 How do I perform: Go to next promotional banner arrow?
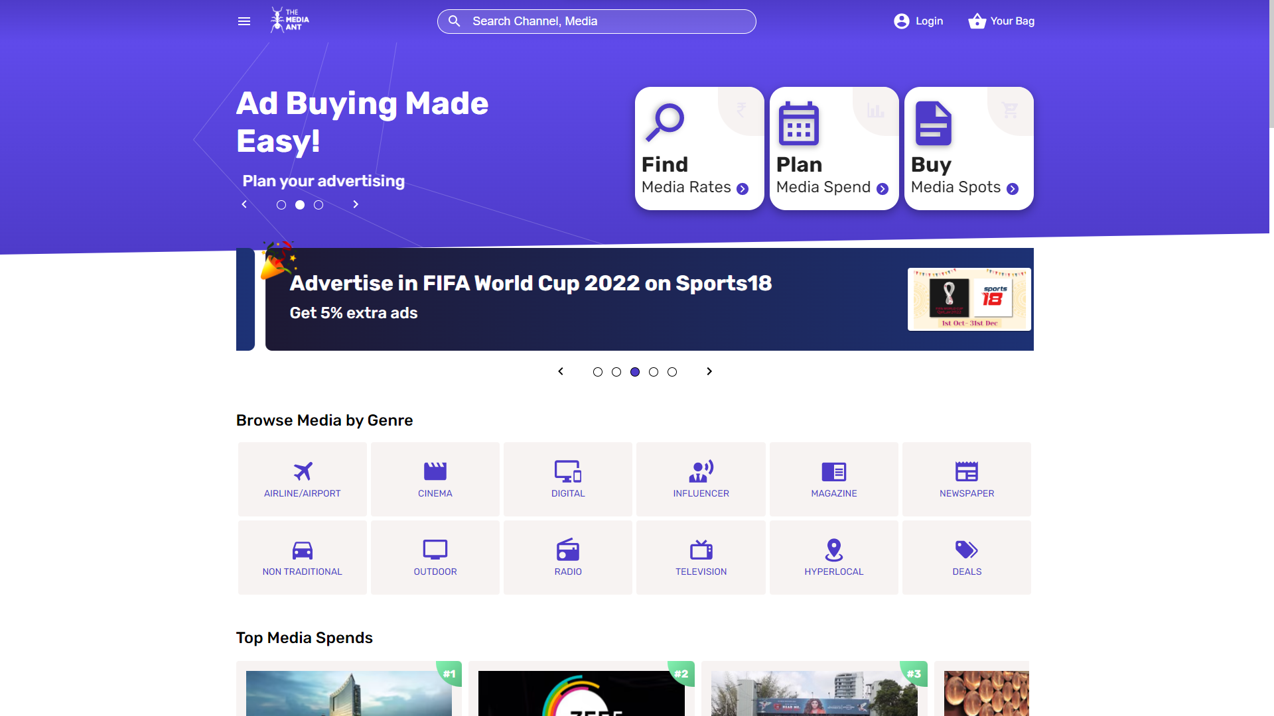pos(709,371)
